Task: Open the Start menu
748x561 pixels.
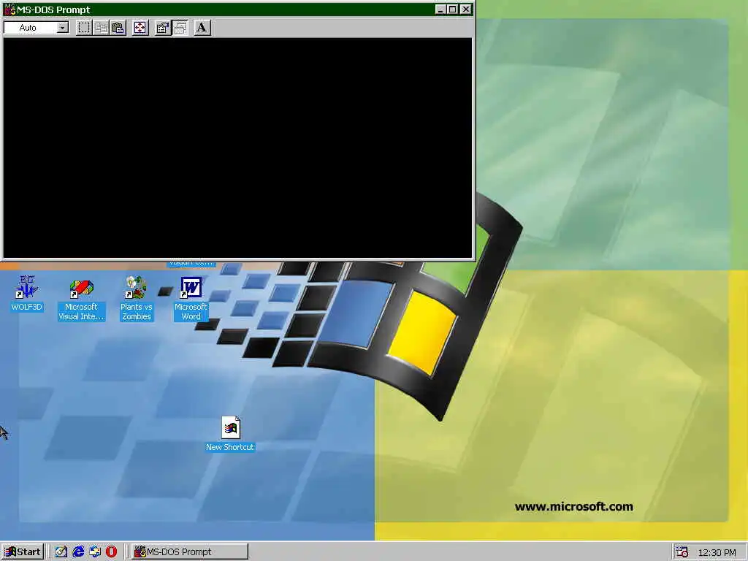Action: coord(23,552)
